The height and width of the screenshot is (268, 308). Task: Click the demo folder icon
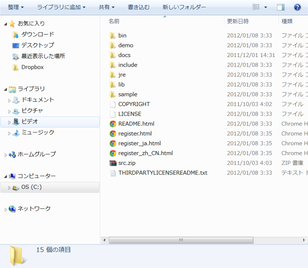(112, 45)
